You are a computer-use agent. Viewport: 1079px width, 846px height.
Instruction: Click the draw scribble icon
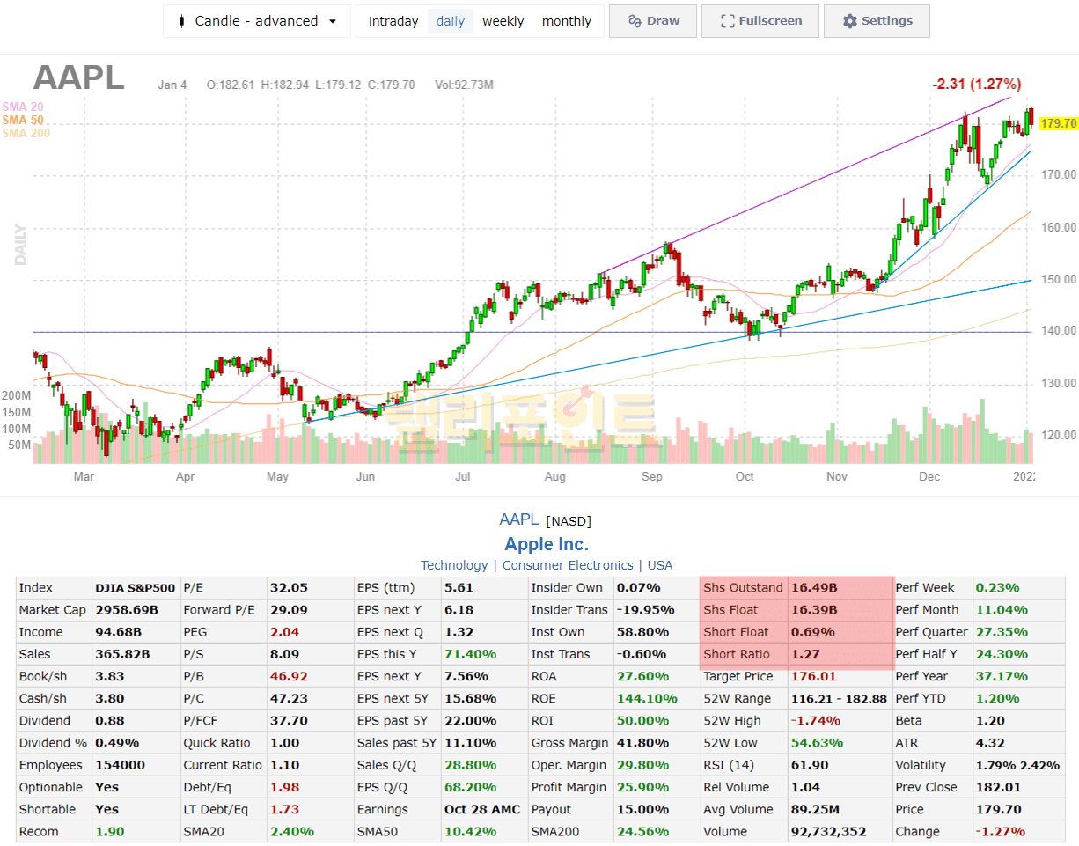coord(634,21)
